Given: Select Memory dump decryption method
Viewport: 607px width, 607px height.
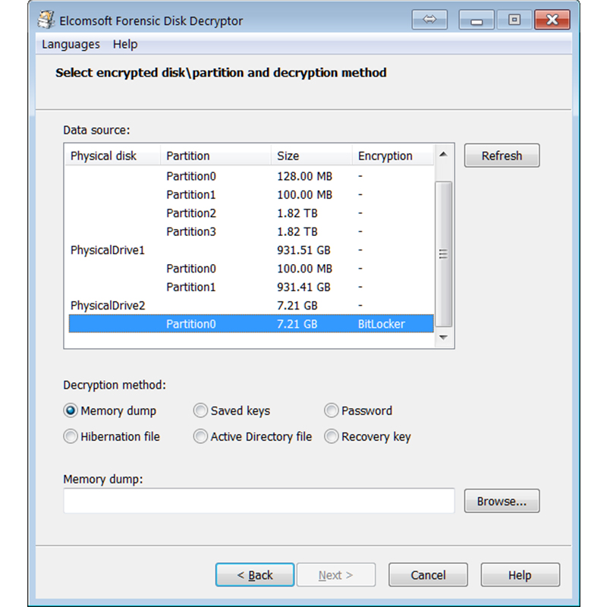Looking at the screenshot, I should click(110, 410).
